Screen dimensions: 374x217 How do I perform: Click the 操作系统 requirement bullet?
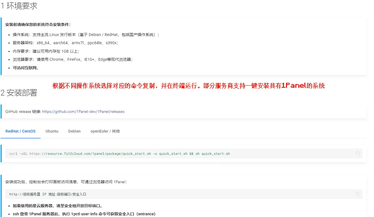[x=86, y=35]
